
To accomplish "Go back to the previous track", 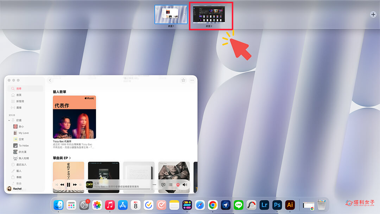I will (62, 184).
